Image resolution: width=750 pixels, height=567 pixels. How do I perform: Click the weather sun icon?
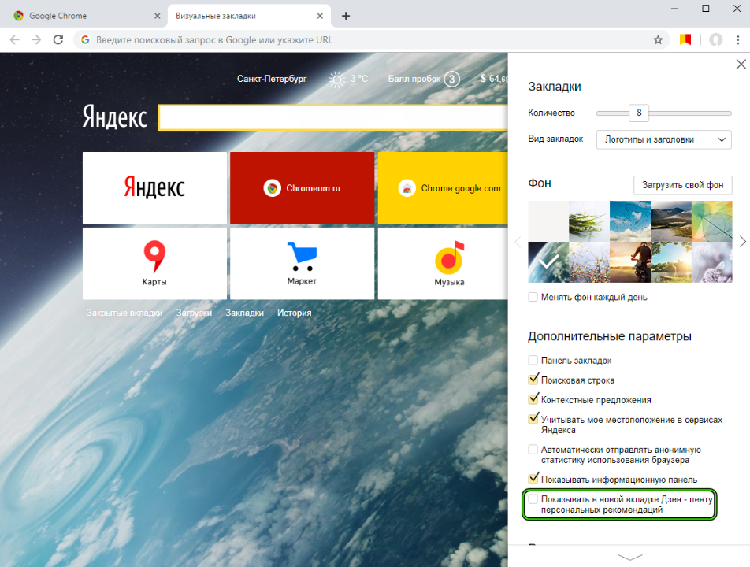click(x=337, y=79)
